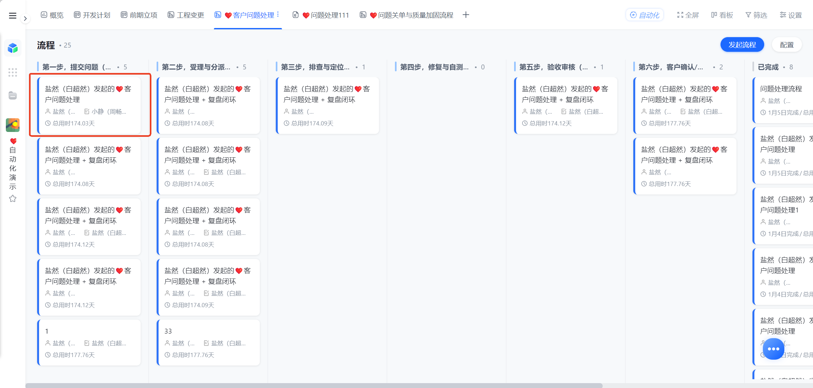Click the 配置 button
Image resolution: width=813 pixels, height=388 pixels.
point(787,45)
